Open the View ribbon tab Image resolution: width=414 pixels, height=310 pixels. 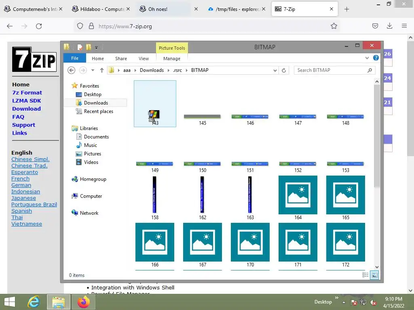pos(144,59)
